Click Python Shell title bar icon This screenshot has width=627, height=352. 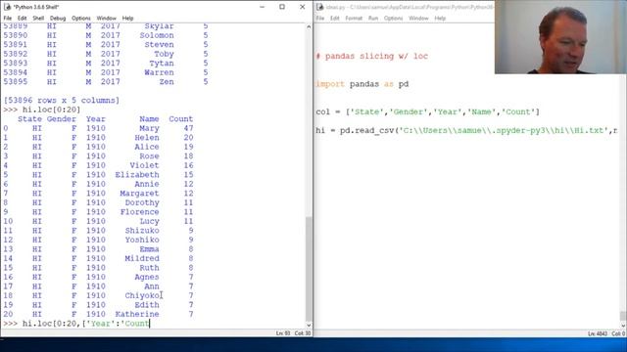click(x=8, y=7)
